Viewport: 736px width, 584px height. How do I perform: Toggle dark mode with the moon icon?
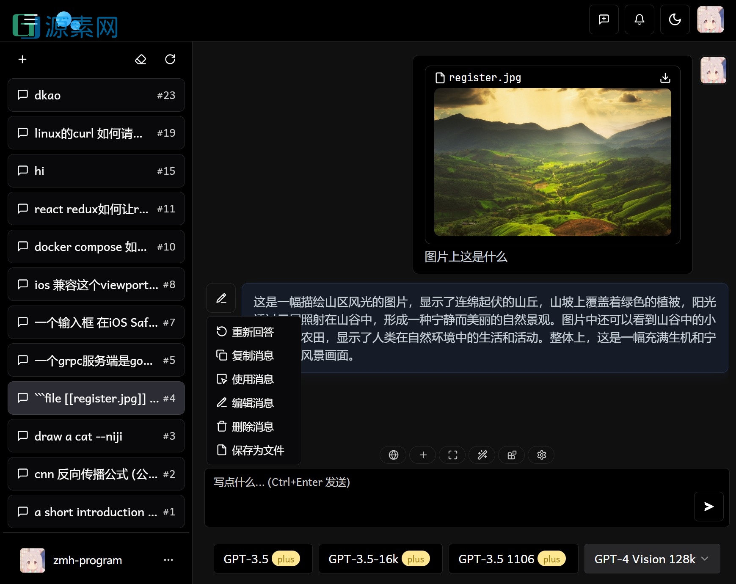[x=675, y=19]
